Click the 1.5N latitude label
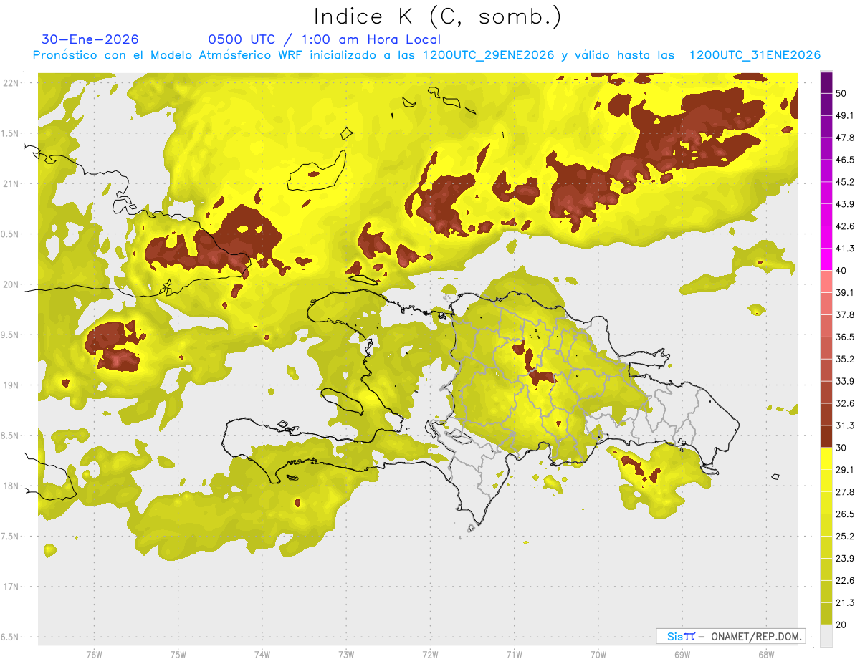The image size is (860, 664). coord(11,133)
